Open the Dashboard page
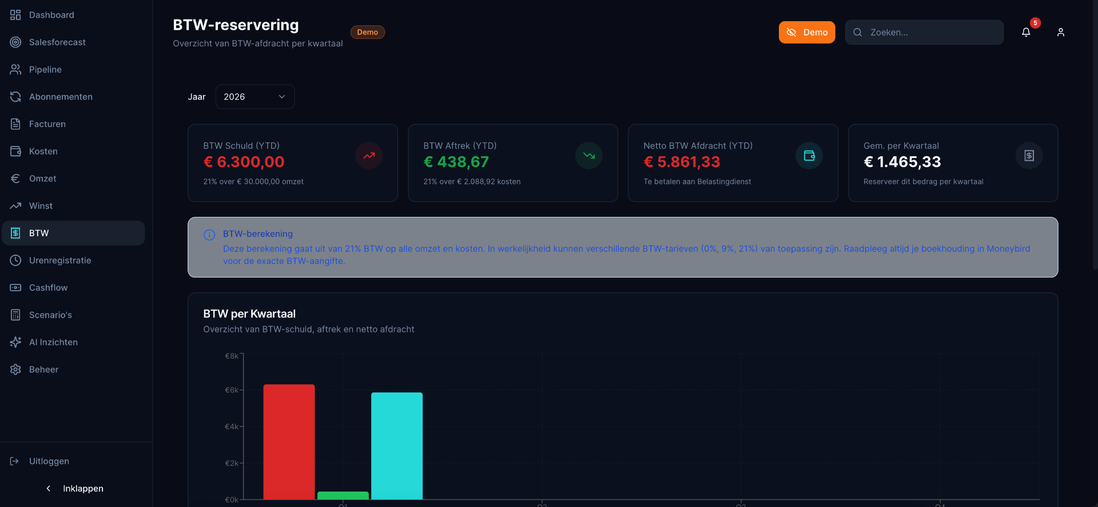This screenshot has height=507, width=1098. click(x=73, y=15)
